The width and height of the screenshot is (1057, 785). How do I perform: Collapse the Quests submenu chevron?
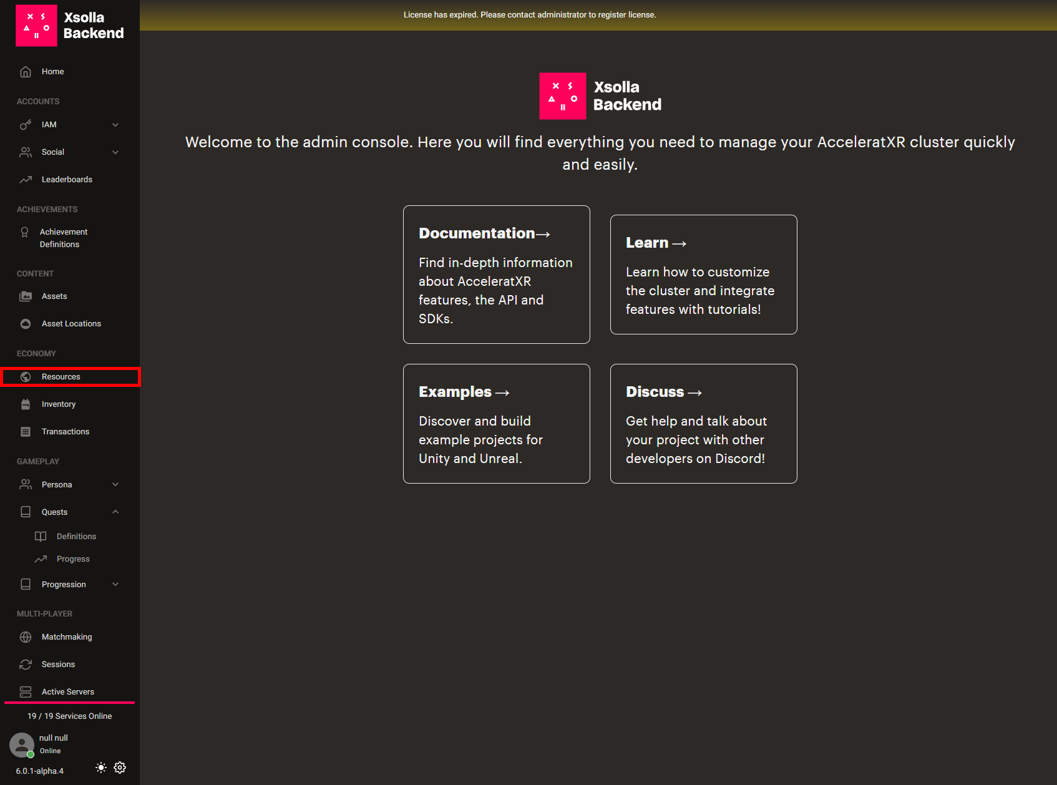coord(115,512)
